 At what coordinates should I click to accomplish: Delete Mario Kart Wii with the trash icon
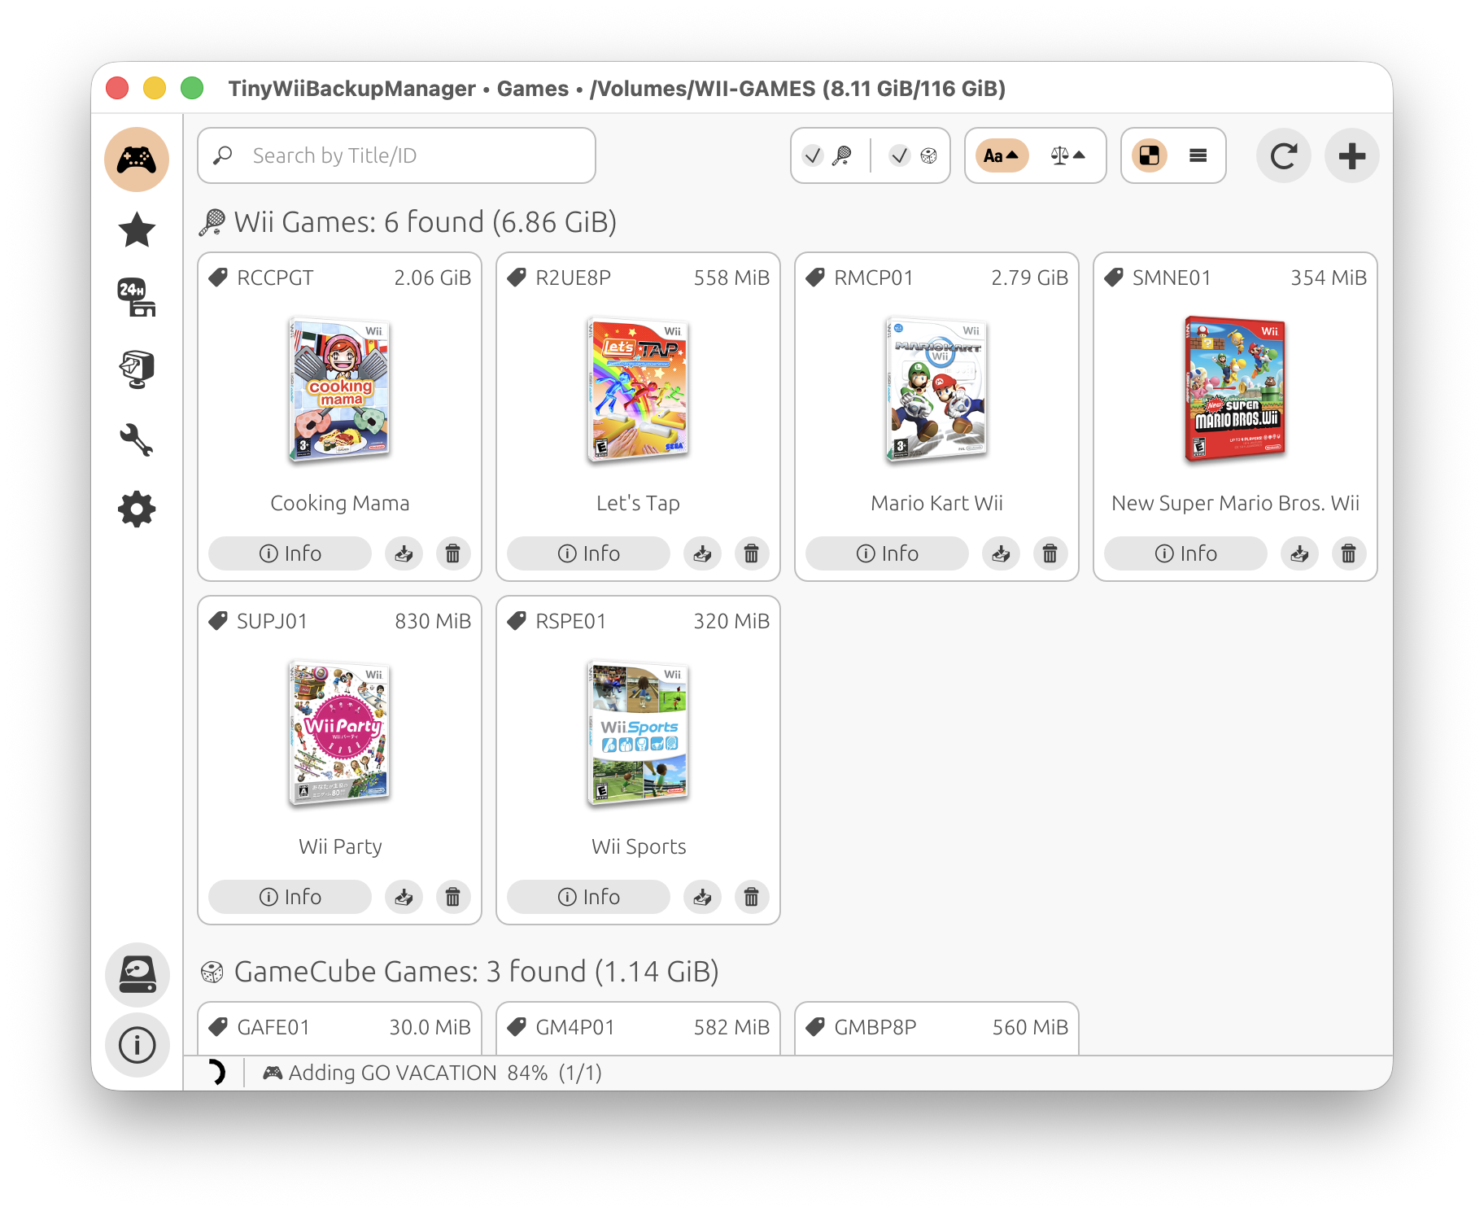(1050, 553)
